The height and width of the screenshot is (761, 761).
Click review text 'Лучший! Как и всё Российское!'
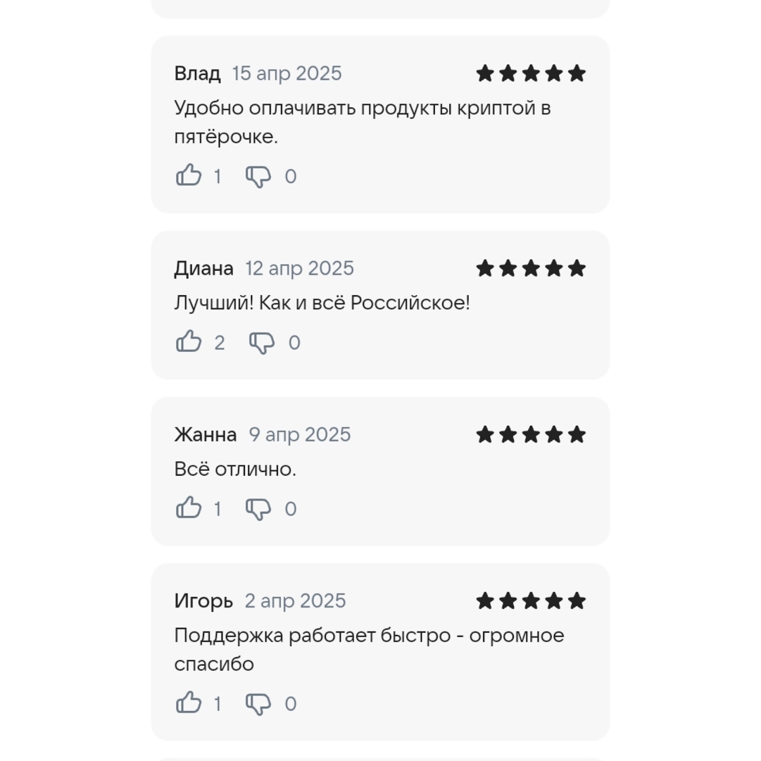pyautogui.click(x=322, y=303)
